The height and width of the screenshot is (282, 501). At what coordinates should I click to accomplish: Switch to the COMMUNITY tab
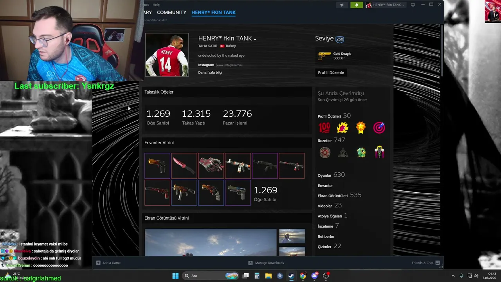(x=171, y=13)
